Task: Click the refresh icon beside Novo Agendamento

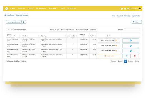Action: (x=24, y=22)
